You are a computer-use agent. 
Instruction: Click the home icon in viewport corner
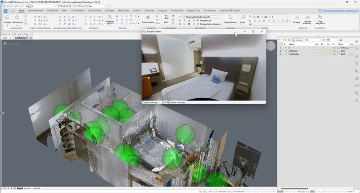[5, 43]
